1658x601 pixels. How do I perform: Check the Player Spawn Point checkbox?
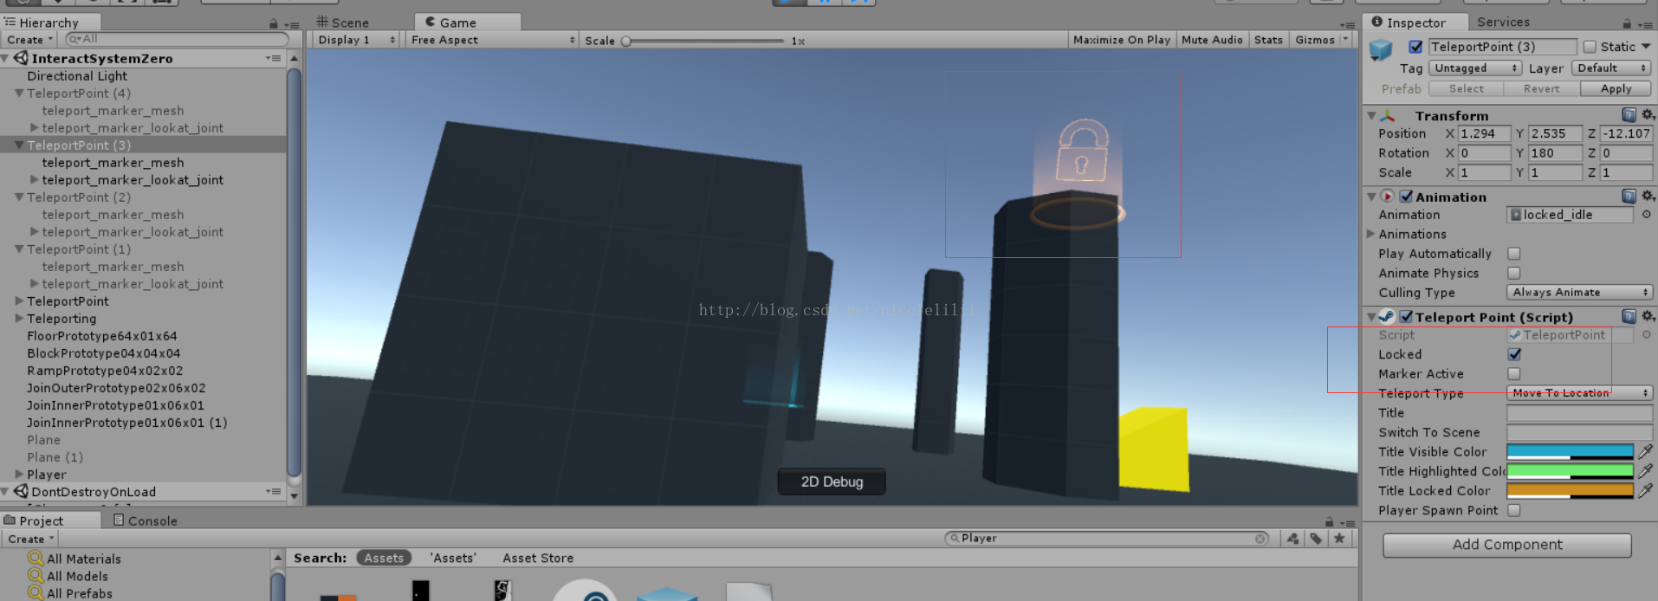coord(1514,510)
